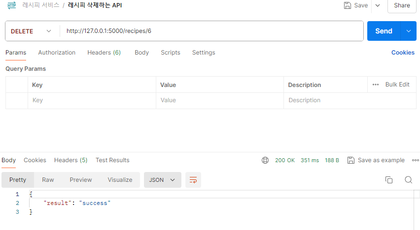
Task: Click the Save floppy disk icon
Action: (x=348, y=5)
